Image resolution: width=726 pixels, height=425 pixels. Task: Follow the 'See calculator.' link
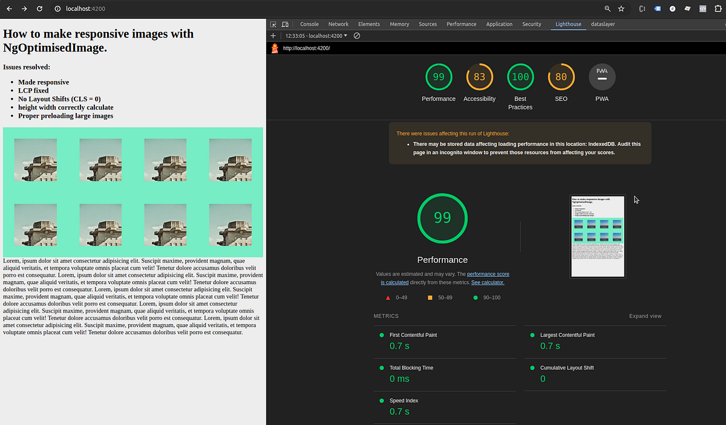point(488,282)
